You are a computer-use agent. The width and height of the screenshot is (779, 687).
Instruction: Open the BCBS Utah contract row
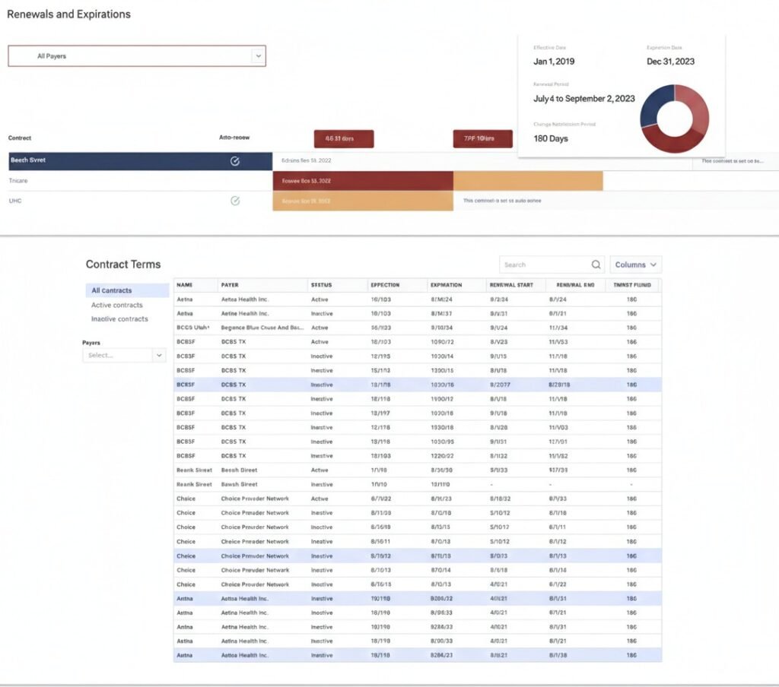[x=192, y=328]
